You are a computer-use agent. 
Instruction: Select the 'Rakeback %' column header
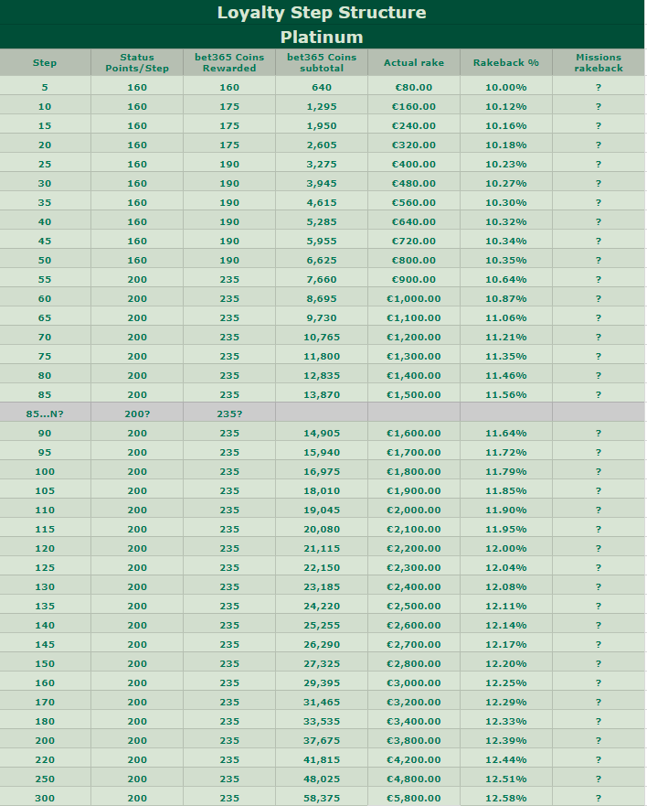506,63
